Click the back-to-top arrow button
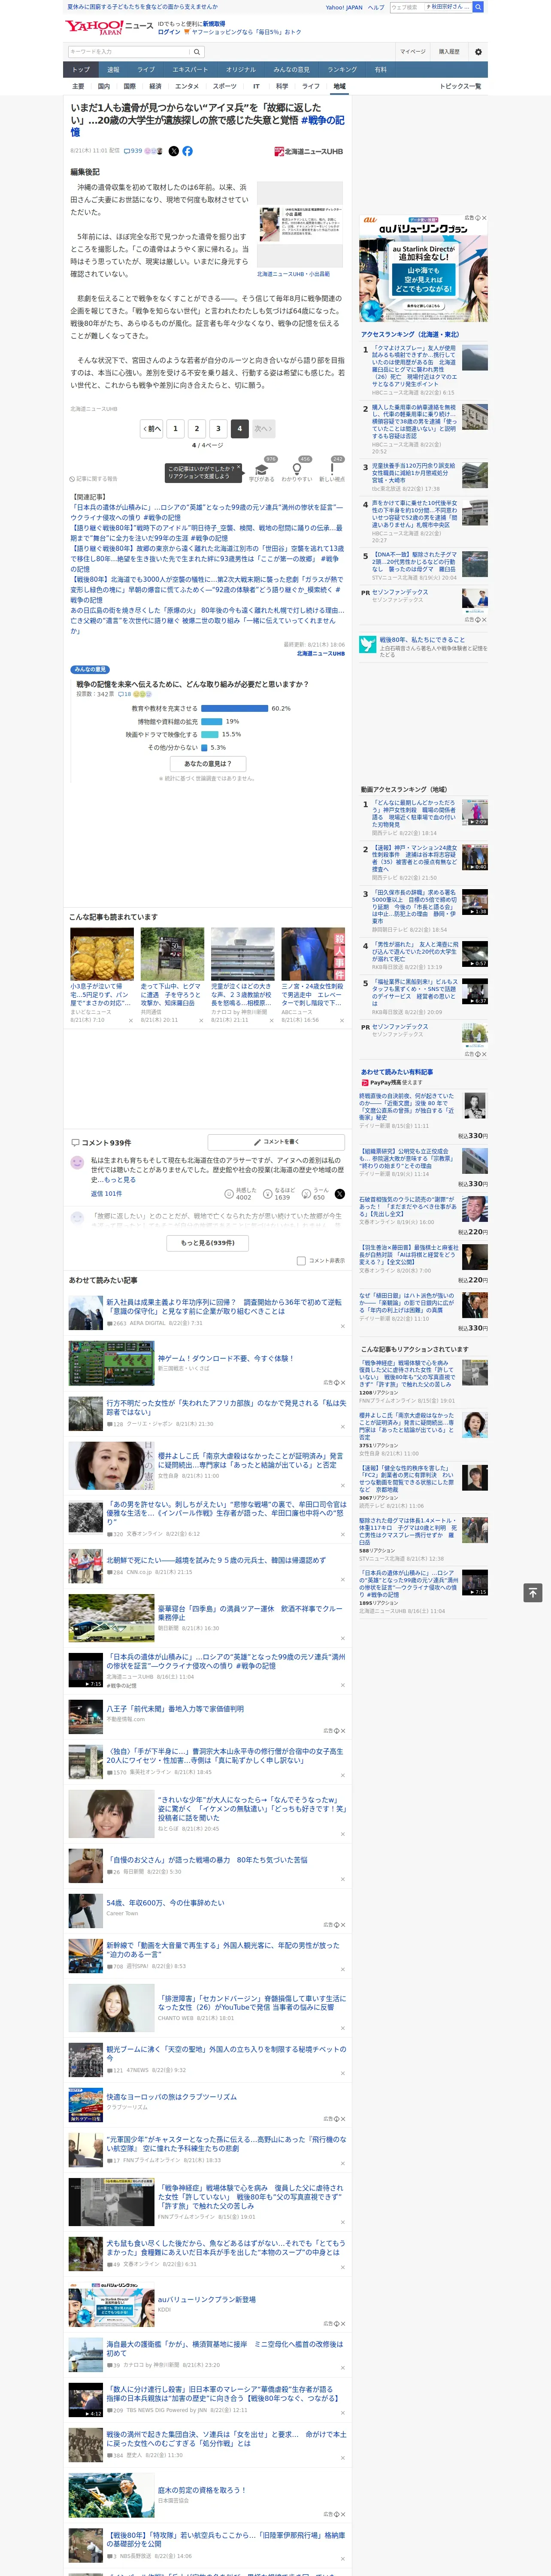Screen dimensions: 551x2576 click(x=533, y=1593)
